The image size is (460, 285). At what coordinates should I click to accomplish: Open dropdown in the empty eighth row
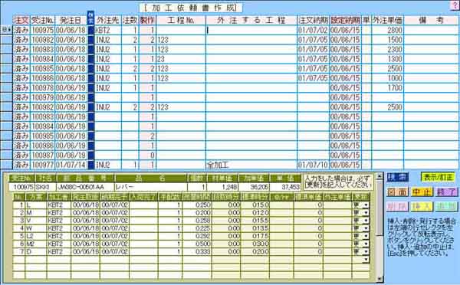coord(366,260)
